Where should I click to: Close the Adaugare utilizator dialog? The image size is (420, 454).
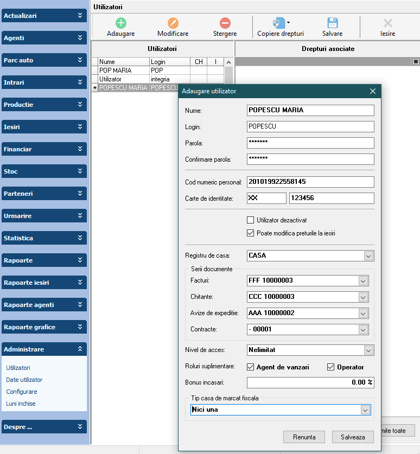coord(372,91)
